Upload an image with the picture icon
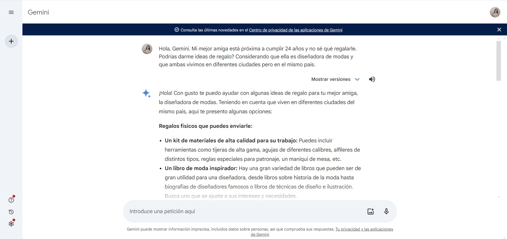The image size is (507, 239). [x=370, y=211]
